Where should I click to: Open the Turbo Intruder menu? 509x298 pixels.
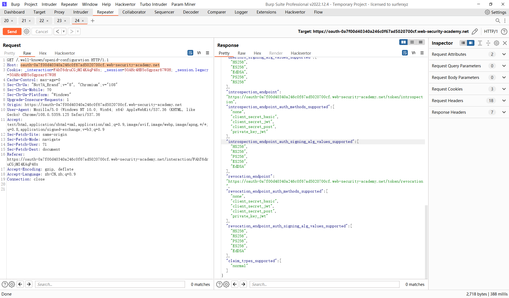pos(153,4)
